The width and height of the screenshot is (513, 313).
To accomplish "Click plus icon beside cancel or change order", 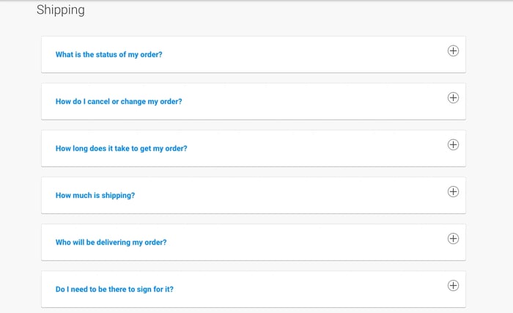I will (x=453, y=97).
